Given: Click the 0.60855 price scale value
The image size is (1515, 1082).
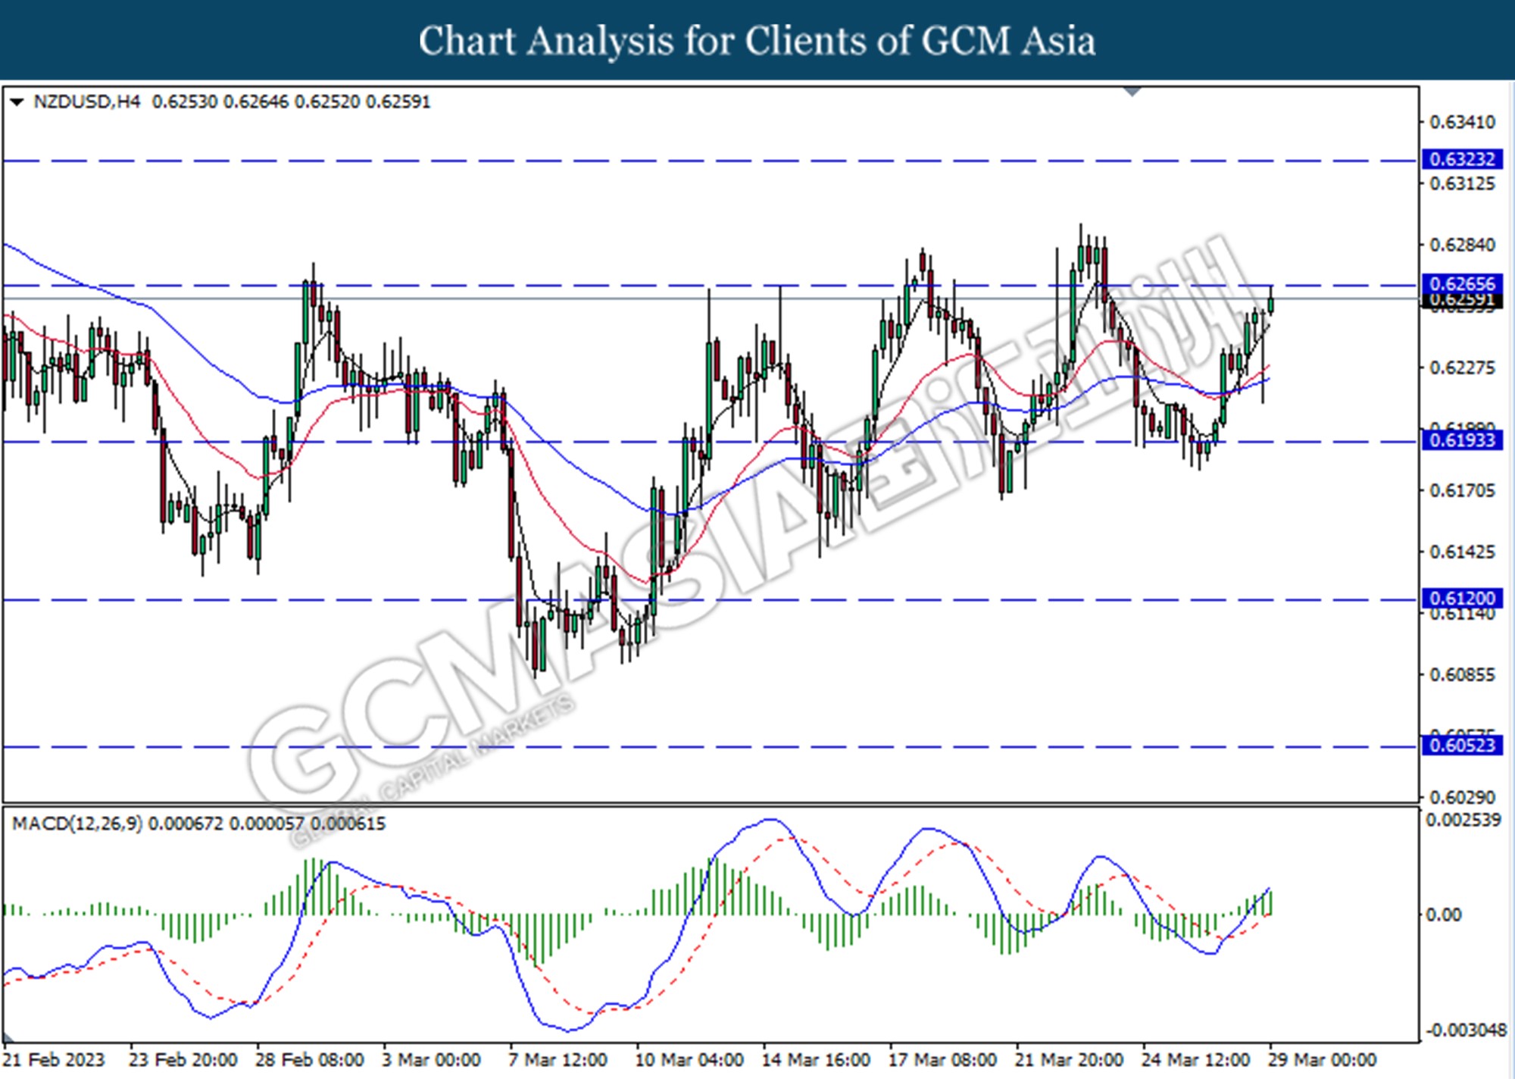Looking at the screenshot, I should pyautogui.click(x=1462, y=674).
